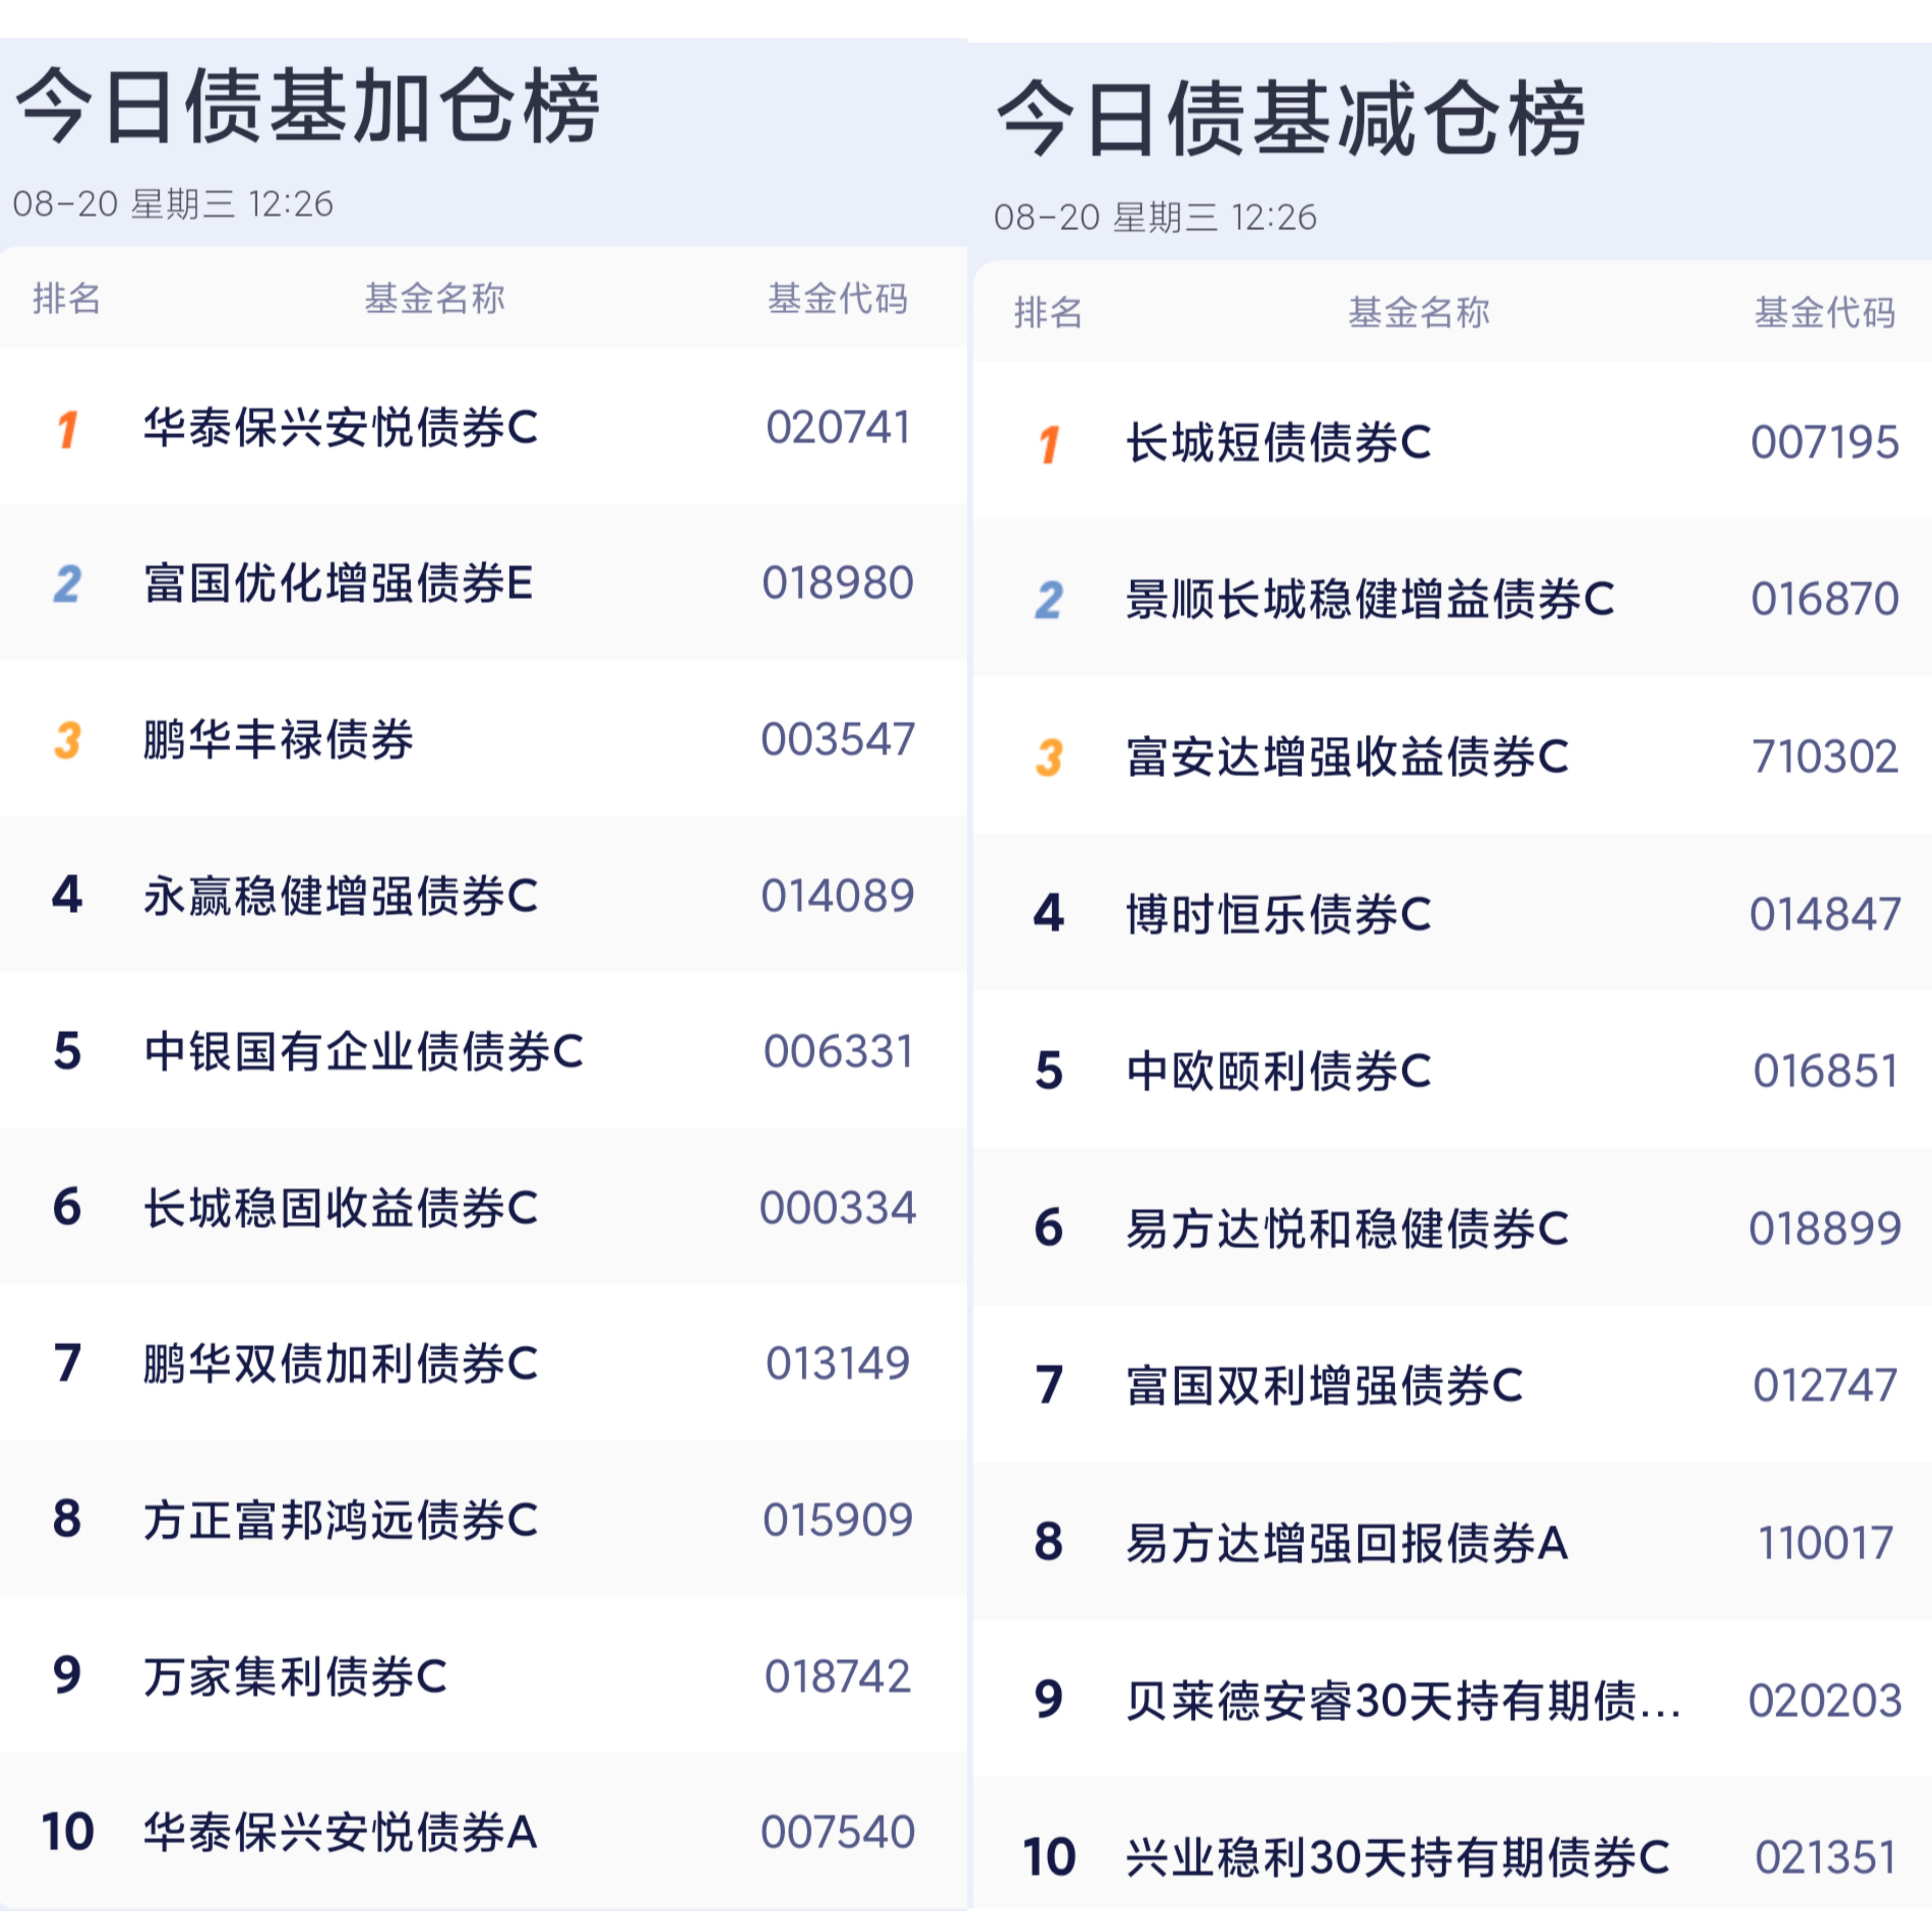
Task: Click the orange rank 1 badge for 长城短债债券C
Action: pos(1049,445)
